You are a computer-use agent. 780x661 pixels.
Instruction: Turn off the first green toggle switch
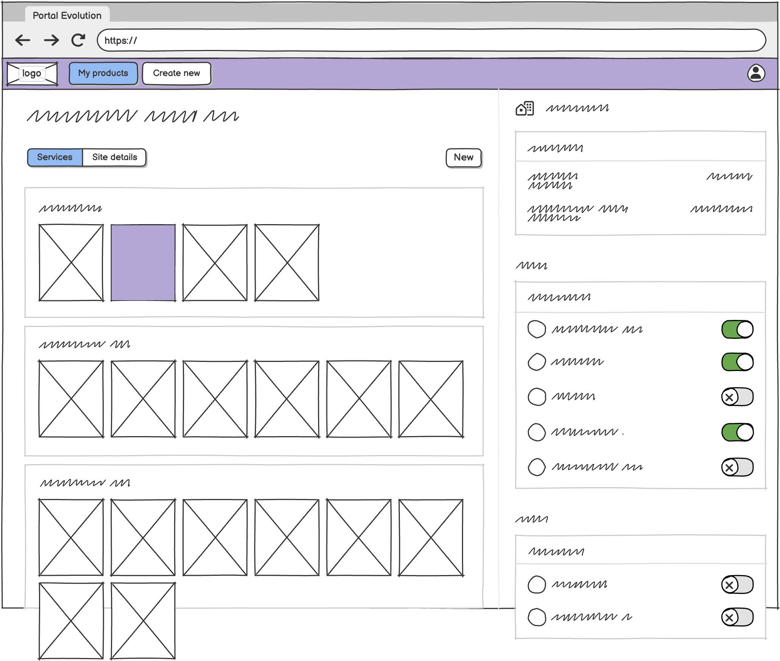click(737, 329)
